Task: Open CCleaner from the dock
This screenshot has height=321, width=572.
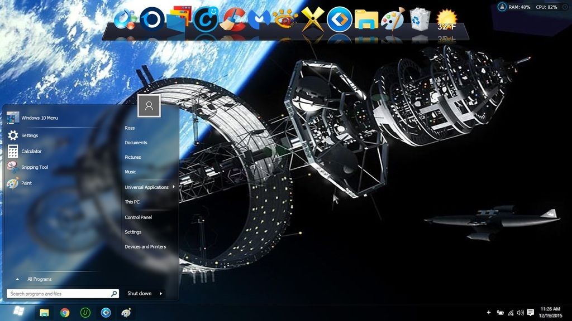Action: 234,20
